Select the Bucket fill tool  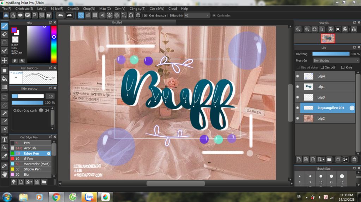5,78
